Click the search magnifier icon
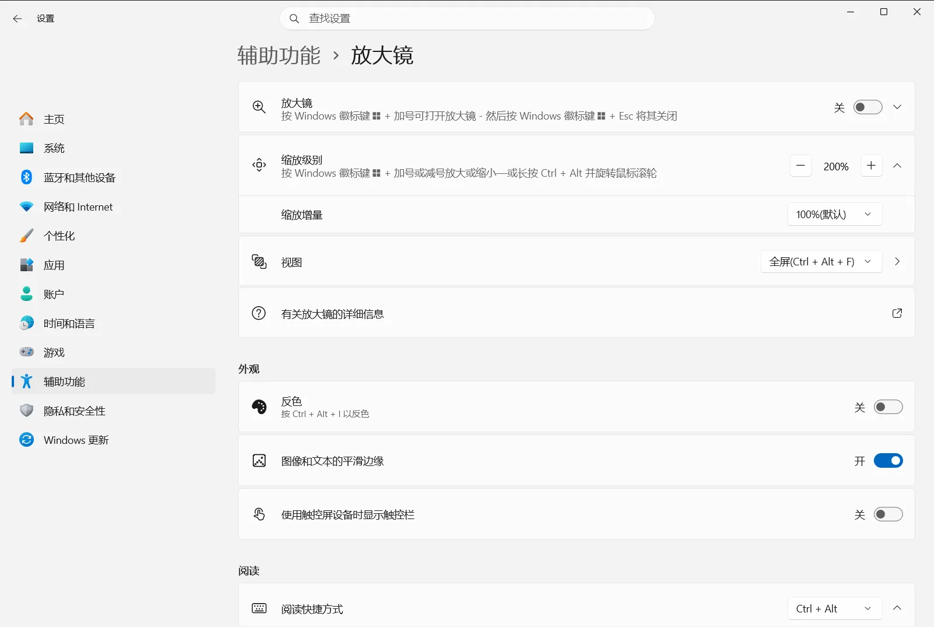The image size is (934, 627). click(294, 19)
